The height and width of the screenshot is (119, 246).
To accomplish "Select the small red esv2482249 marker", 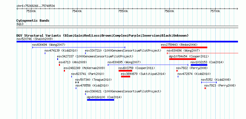I will tap(64, 71).
